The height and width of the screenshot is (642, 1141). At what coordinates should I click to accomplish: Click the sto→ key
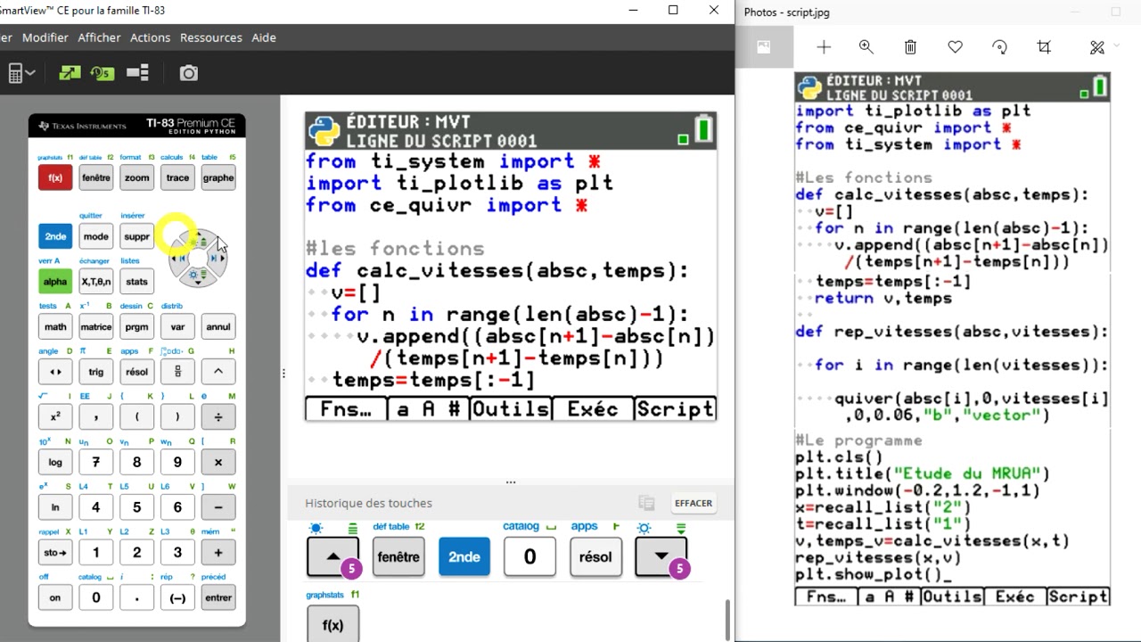[55, 552]
